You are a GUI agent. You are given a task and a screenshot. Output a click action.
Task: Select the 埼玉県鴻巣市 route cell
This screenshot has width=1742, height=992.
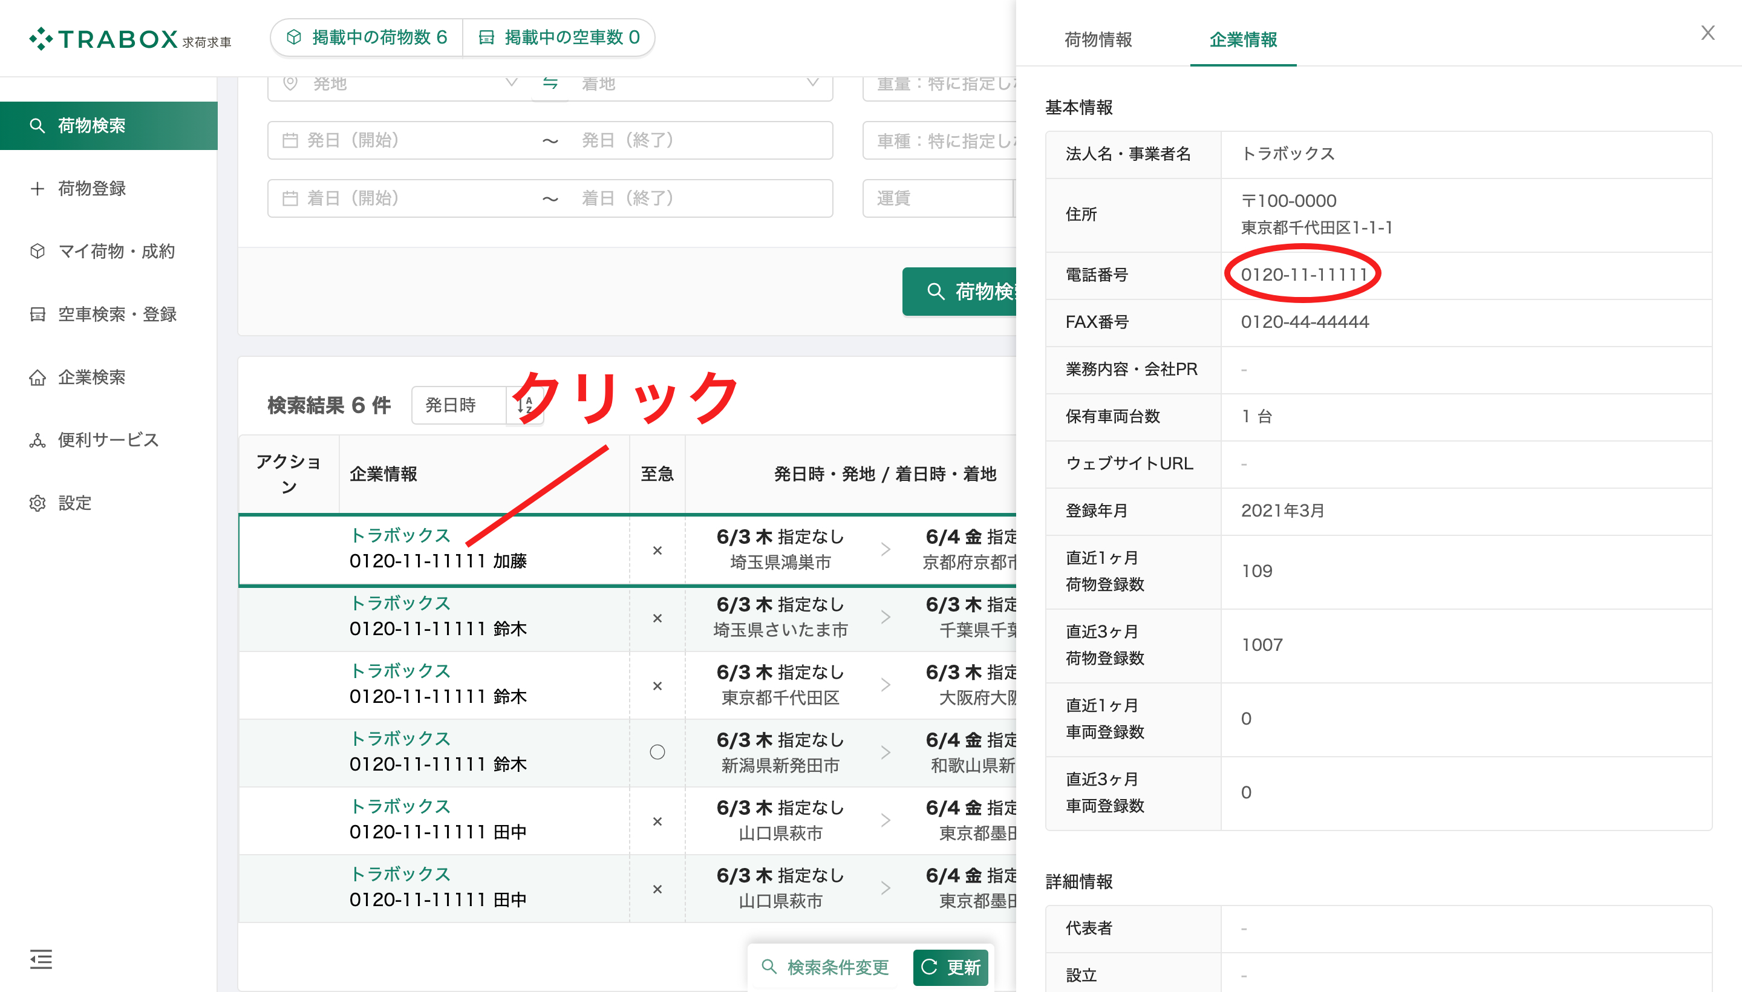coord(780,550)
